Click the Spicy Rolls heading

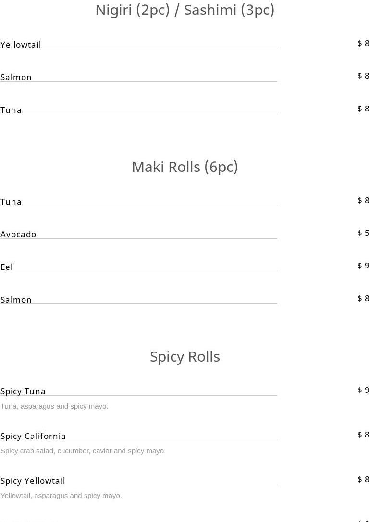tap(185, 356)
